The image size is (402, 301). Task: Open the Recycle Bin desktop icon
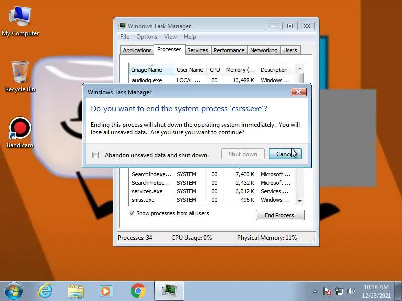[x=20, y=76]
